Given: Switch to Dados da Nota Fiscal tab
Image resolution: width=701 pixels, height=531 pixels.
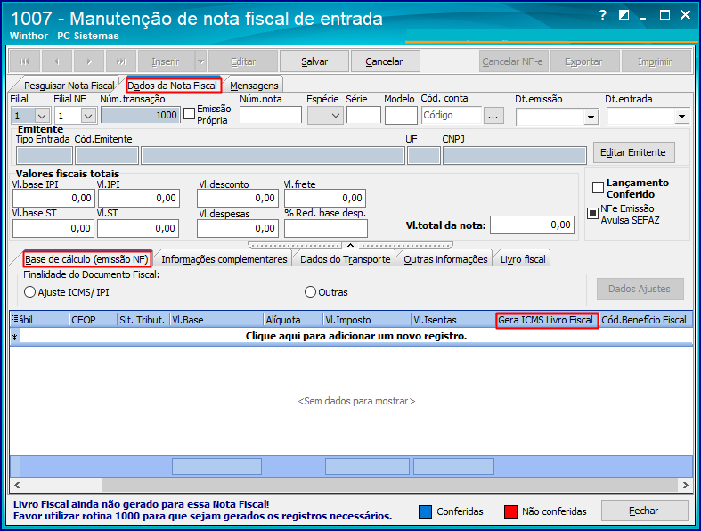Looking at the screenshot, I should point(173,86).
